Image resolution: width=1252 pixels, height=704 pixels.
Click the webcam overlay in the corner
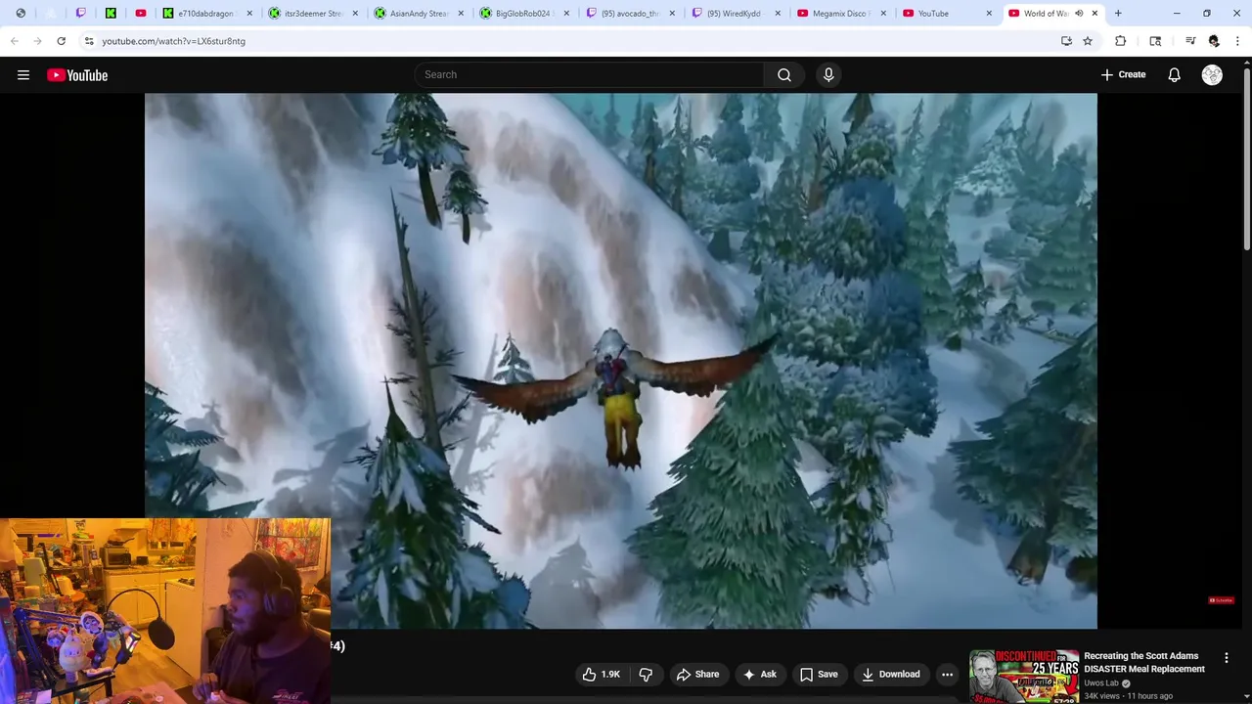165,611
